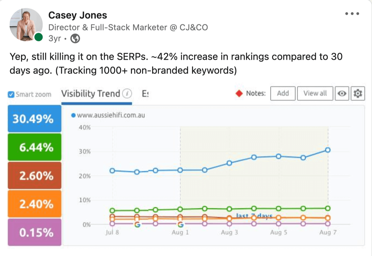This screenshot has width=372, height=256.
Task: Select the purple 0.15% legend swatch
Action: coord(34,232)
